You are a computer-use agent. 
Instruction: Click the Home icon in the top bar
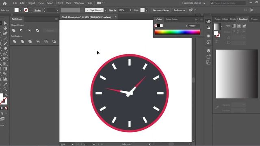point(4,3)
